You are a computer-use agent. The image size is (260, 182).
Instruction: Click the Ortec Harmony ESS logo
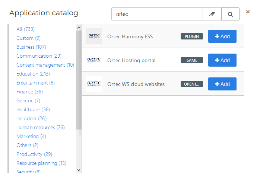[x=94, y=36]
